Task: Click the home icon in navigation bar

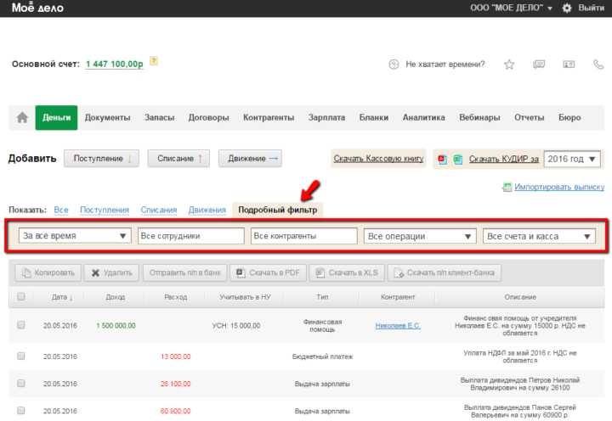Action: [x=22, y=118]
